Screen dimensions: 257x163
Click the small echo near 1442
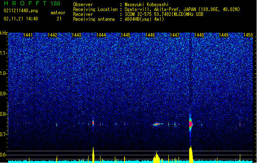56,125
